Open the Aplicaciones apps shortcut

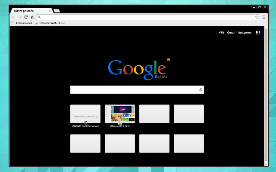point(22,23)
